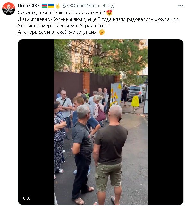Click the line 'А теперь сами в такой же ситуация'
Image resolution: width=186 pixels, height=206 pixels.
58,32
